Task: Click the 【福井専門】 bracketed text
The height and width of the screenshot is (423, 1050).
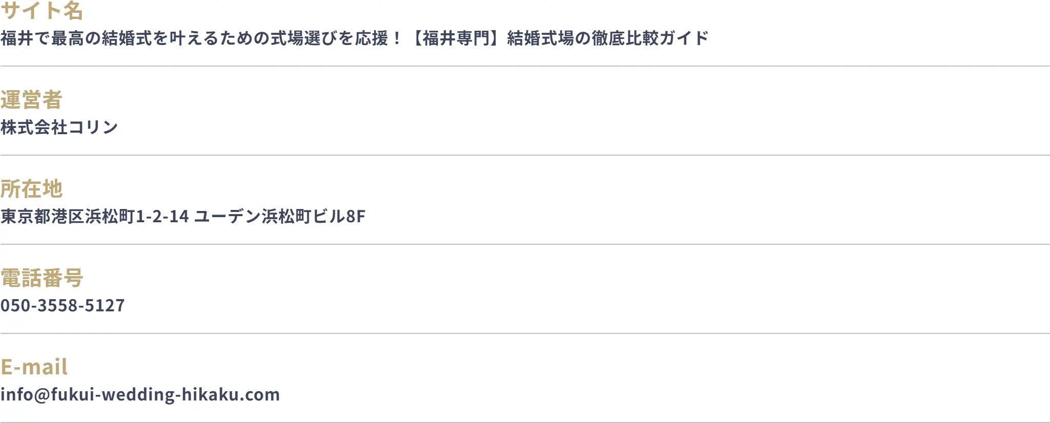Action: click(458, 38)
